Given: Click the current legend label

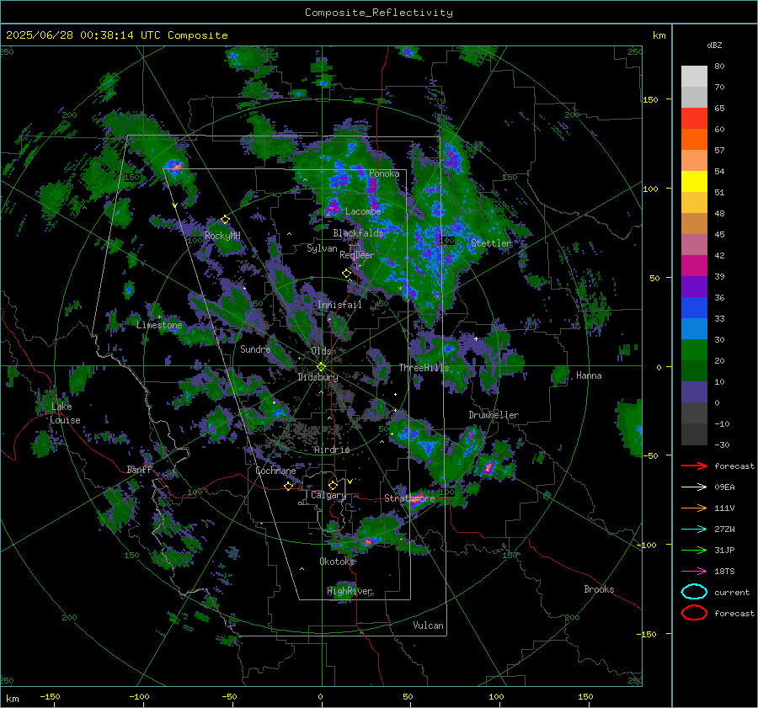Looking at the screenshot, I should [x=732, y=592].
